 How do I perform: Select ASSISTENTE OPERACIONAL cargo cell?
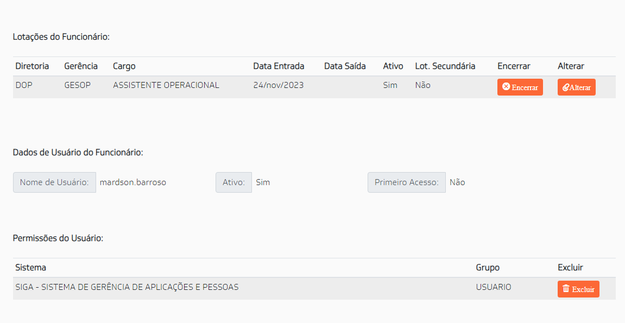pyautogui.click(x=166, y=85)
